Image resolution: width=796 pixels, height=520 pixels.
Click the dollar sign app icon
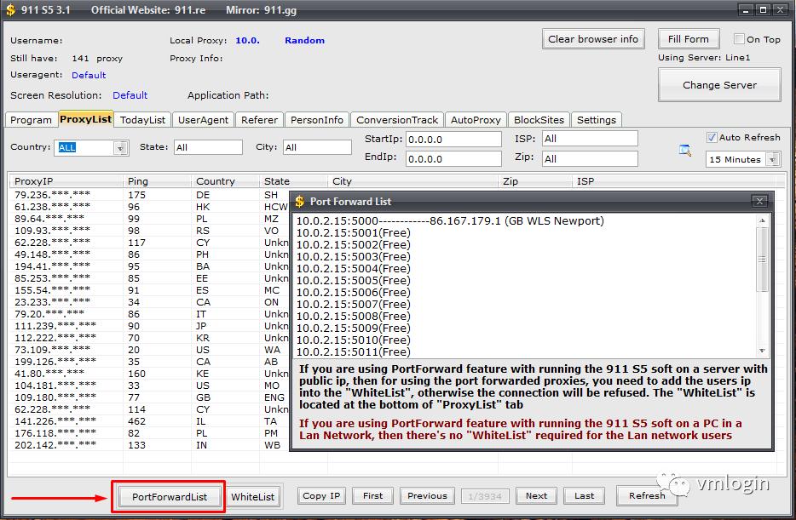point(11,9)
